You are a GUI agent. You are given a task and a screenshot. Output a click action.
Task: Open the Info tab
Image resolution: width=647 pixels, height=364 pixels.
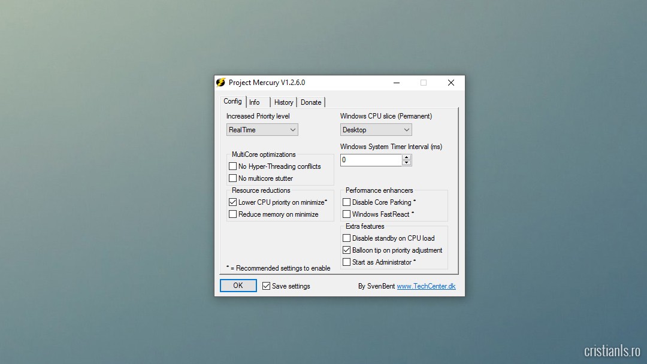tap(258, 102)
